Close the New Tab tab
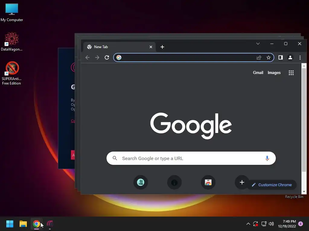 pos(151,47)
